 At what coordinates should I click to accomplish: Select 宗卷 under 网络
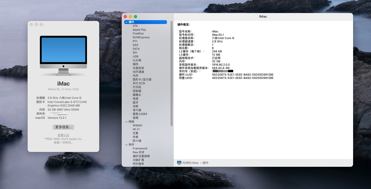(136, 137)
